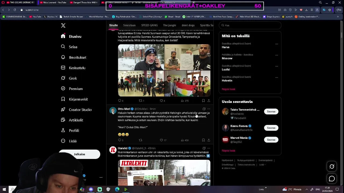Switch to Seurataan tab
Viewport: 344px width, 193px height.
[x=129, y=25]
